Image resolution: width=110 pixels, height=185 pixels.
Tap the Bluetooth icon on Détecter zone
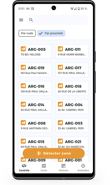pos(39,153)
